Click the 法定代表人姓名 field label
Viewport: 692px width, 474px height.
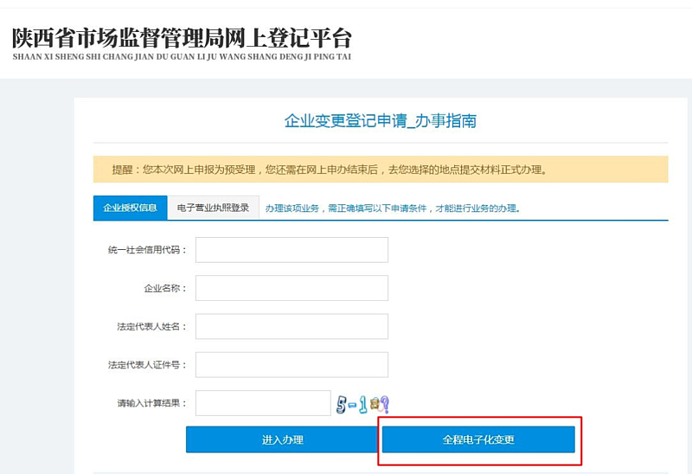tap(151, 327)
